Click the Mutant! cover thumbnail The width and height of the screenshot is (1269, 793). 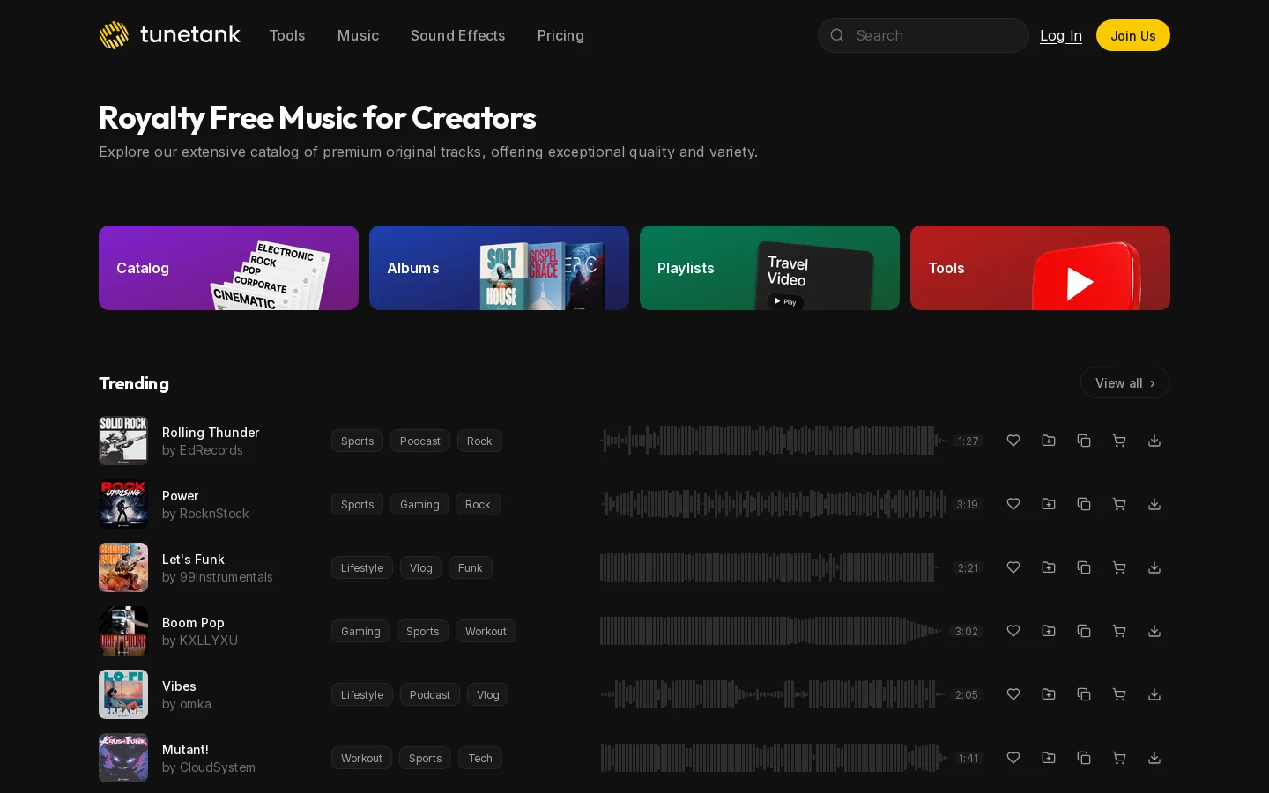pyautogui.click(x=123, y=758)
